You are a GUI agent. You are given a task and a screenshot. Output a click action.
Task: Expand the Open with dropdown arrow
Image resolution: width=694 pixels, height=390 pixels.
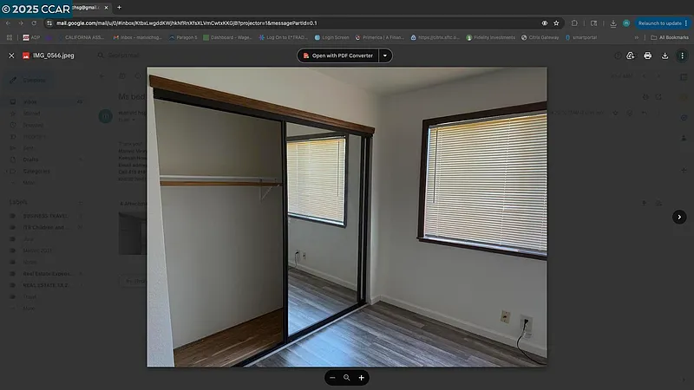pyautogui.click(x=386, y=55)
